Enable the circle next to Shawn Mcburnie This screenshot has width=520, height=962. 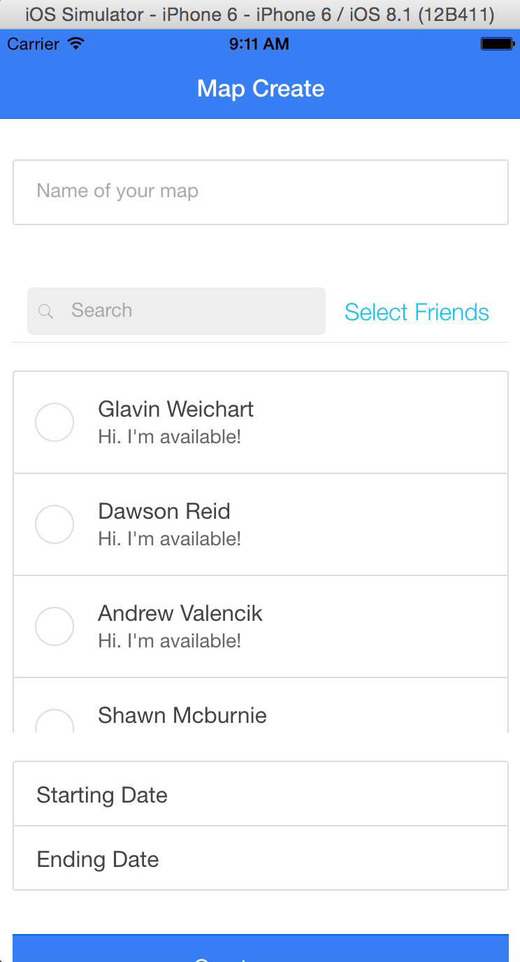pyautogui.click(x=55, y=722)
